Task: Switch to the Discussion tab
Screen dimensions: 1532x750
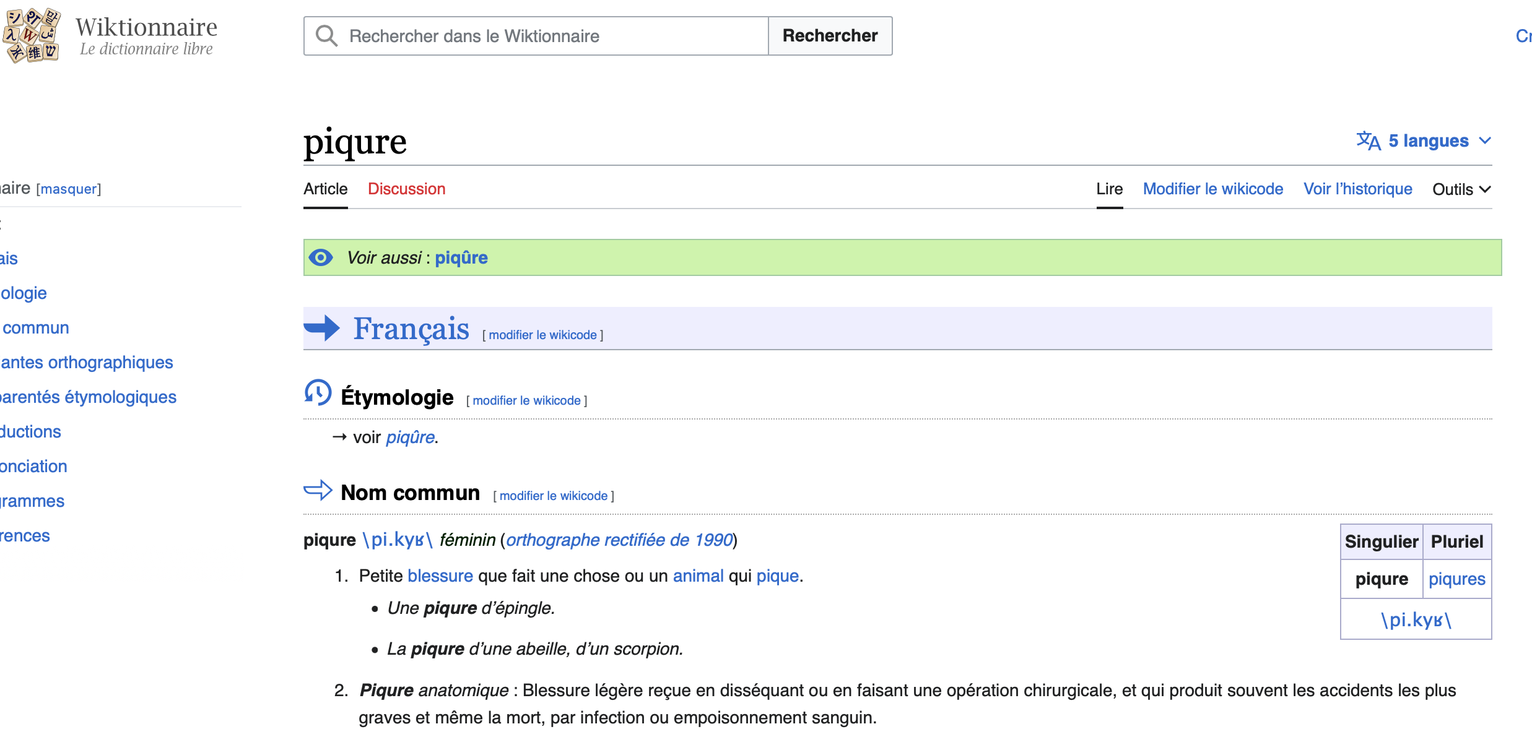Action: click(406, 189)
